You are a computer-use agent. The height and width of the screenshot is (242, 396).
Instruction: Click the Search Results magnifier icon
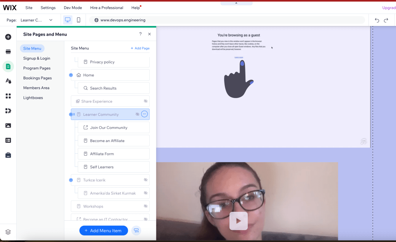point(86,88)
